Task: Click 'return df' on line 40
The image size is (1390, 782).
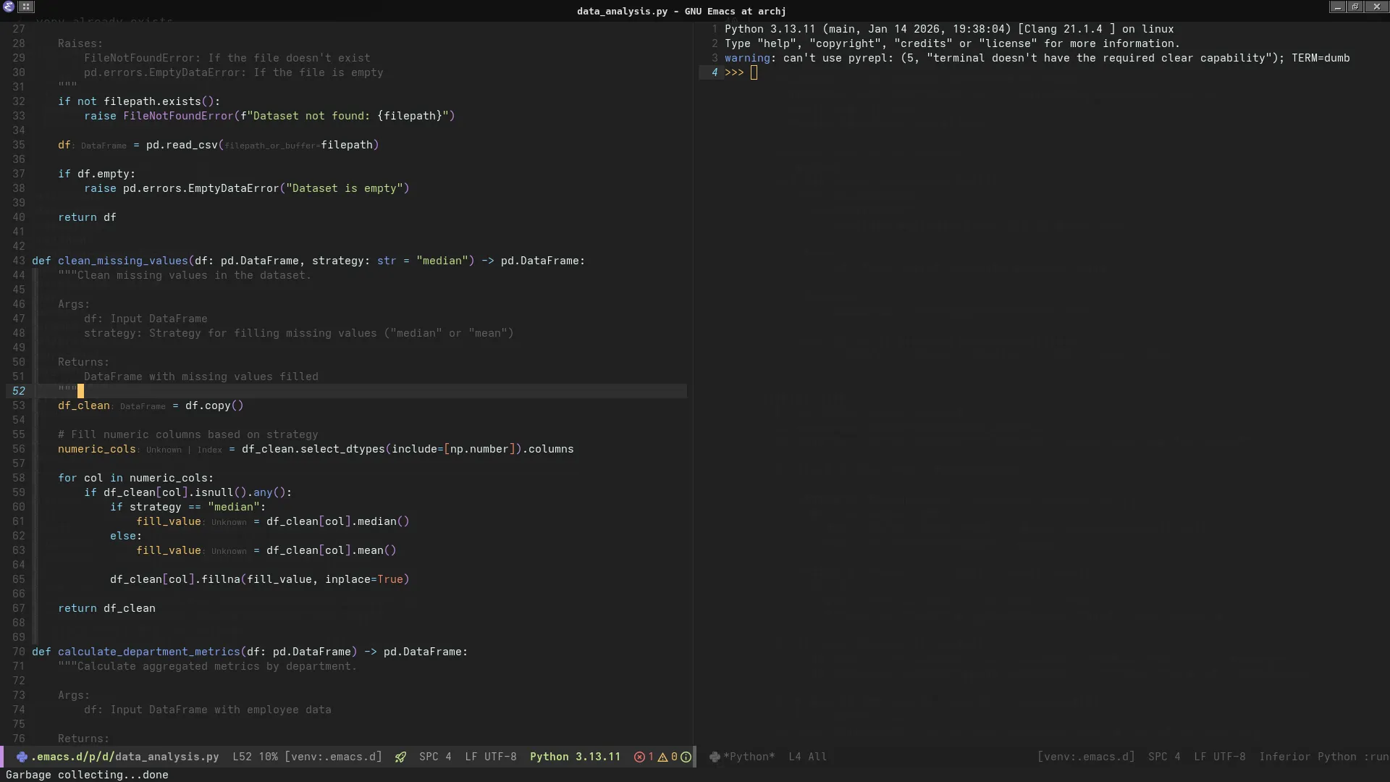Action: (x=87, y=217)
